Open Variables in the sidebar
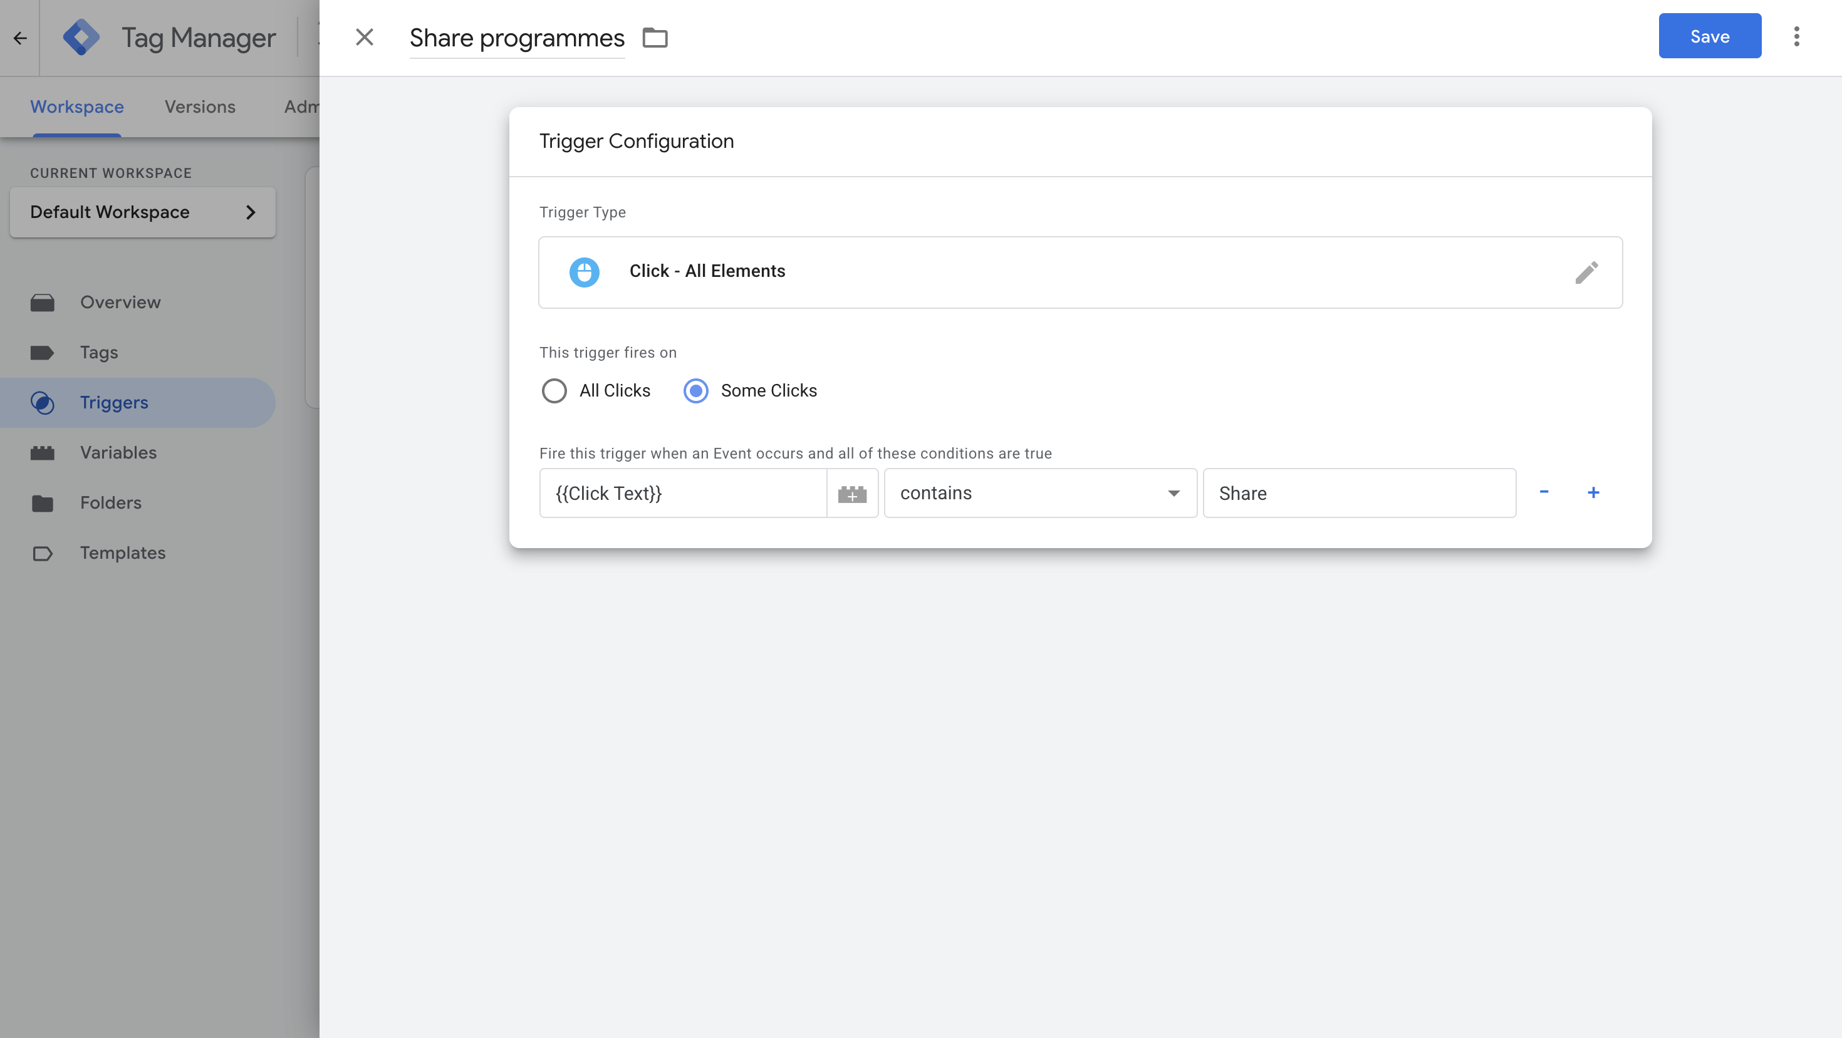Screen dimensions: 1842x1038 [137, 452]
